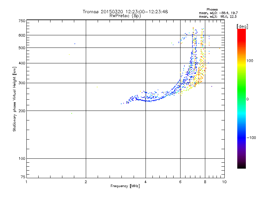Click the y-axis tick label '500'

pos(22,48)
